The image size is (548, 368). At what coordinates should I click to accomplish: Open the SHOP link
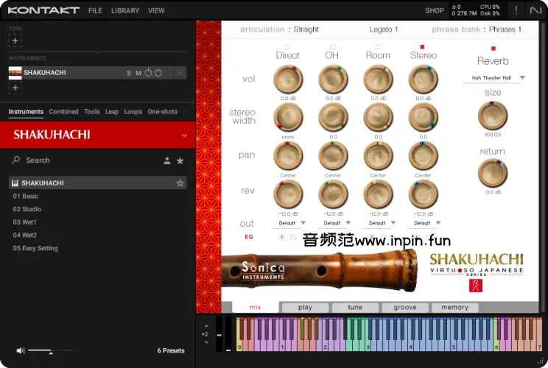[x=434, y=11]
